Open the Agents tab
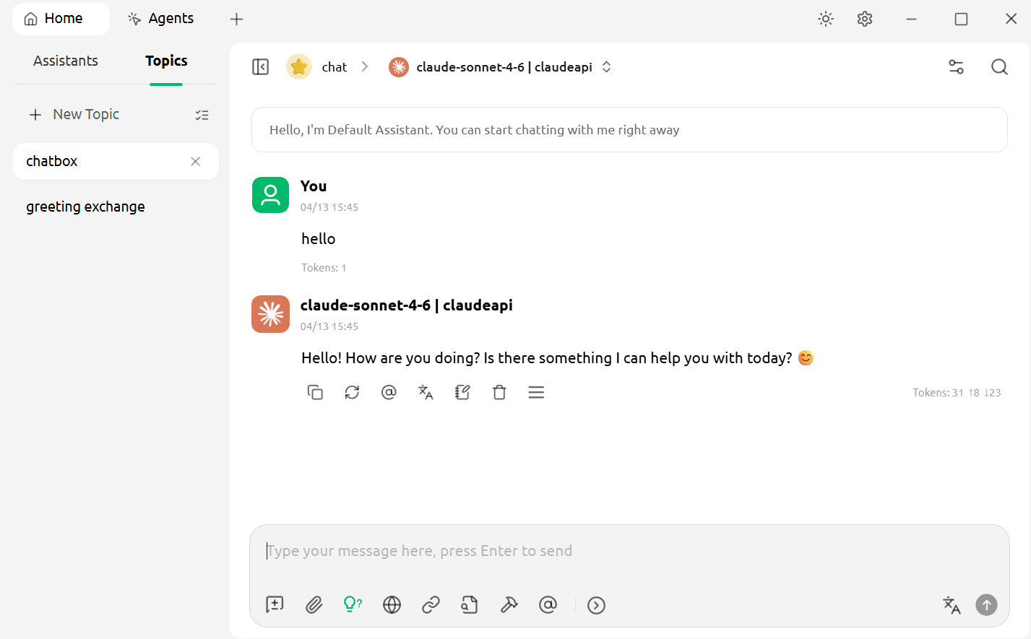This screenshot has height=639, width=1031. click(160, 19)
